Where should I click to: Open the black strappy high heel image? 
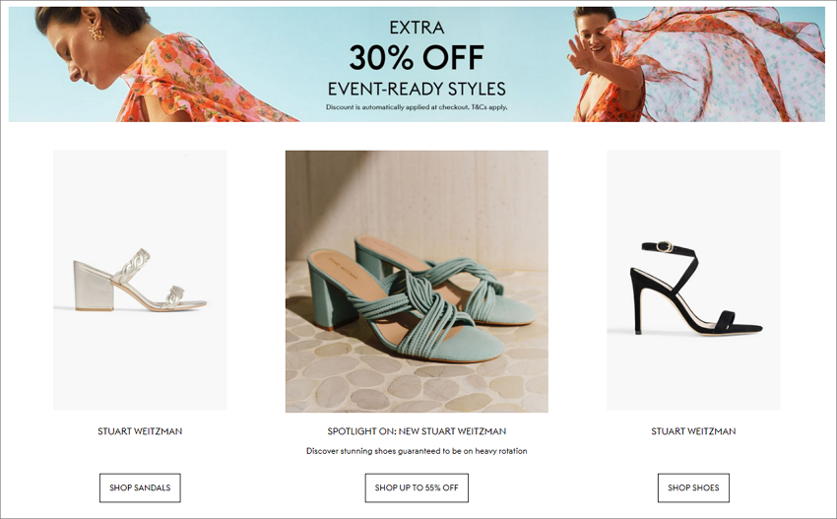point(693,281)
